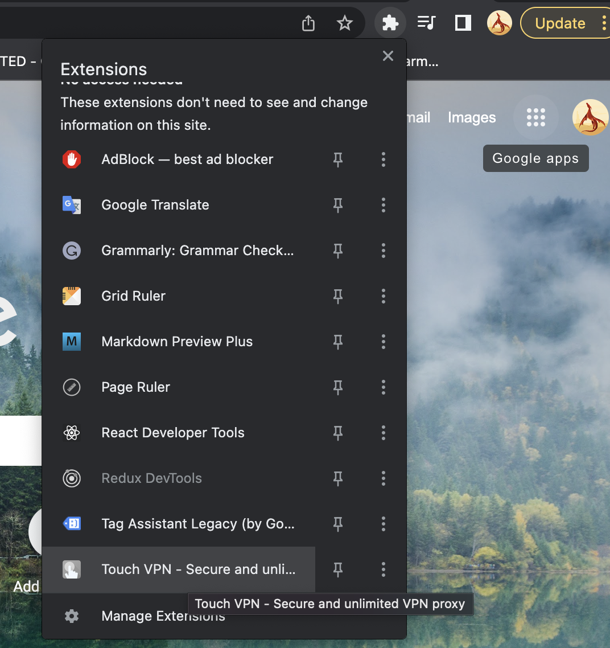Image resolution: width=610 pixels, height=648 pixels.
Task: Click the AdBlock red hand icon
Action: [x=72, y=159]
